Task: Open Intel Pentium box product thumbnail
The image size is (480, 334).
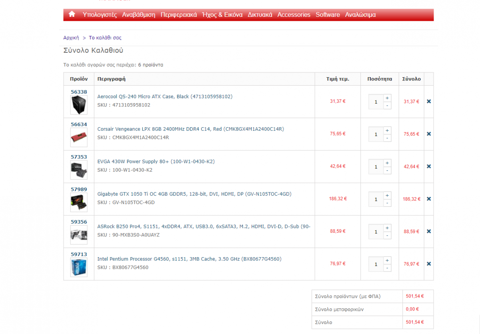Action: pyautogui.click(x=79, y=267)
